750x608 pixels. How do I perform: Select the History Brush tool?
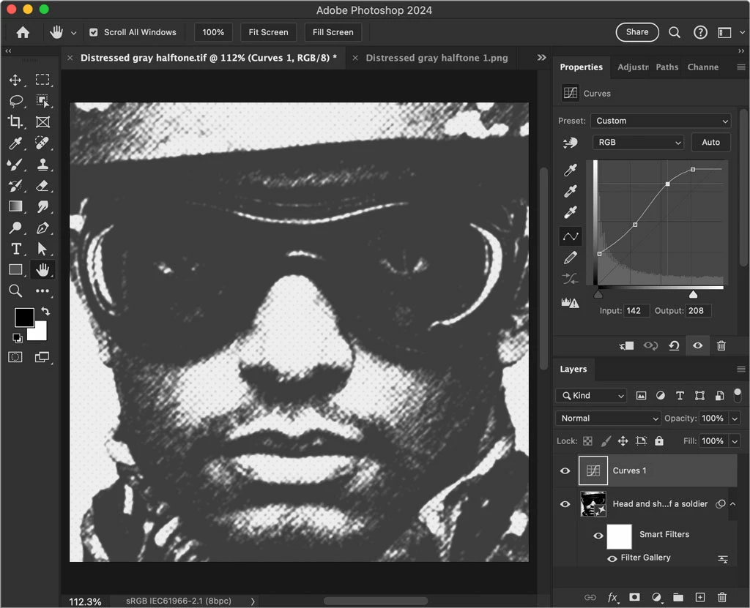pos(15,185)
